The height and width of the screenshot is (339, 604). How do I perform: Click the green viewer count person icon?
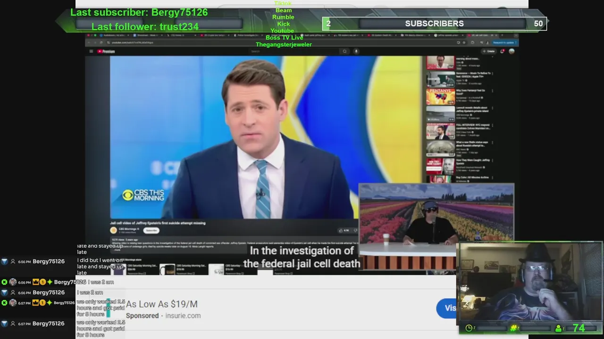click(559, 328)
